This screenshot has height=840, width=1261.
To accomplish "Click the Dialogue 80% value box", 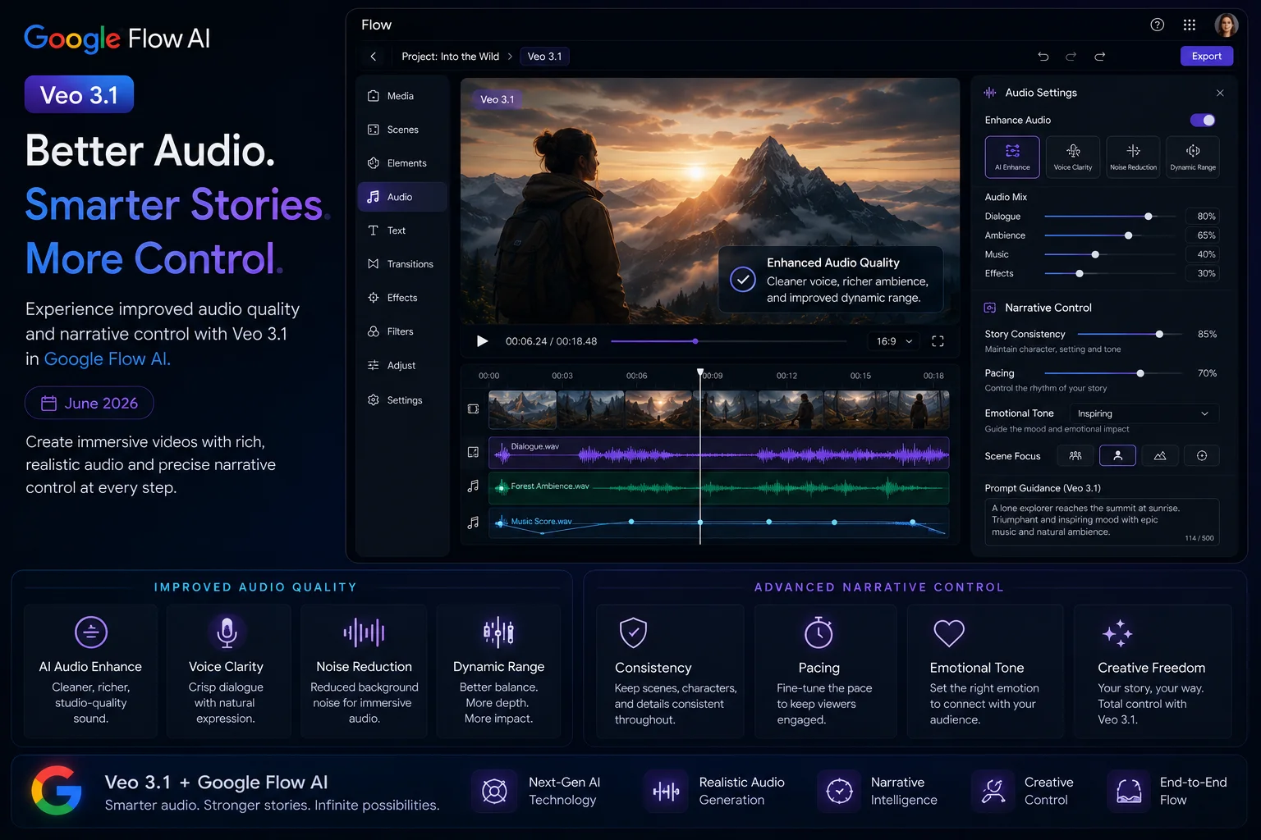I will 1203,217.
